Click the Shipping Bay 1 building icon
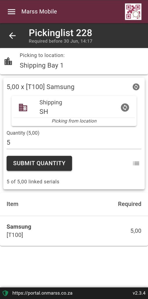Viewport: 148px width, 299px height. [x=8, y=61]
